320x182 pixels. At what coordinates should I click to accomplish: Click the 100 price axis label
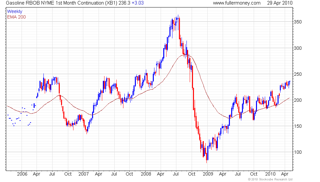tap(297, 152)
